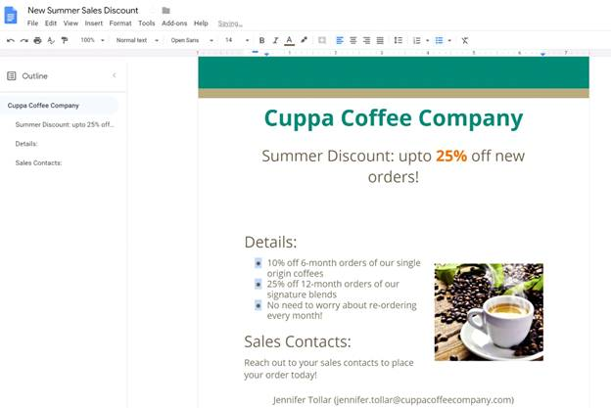Toggle bold formatting
This screenshot has height=408, width=611.
[261, 40]
